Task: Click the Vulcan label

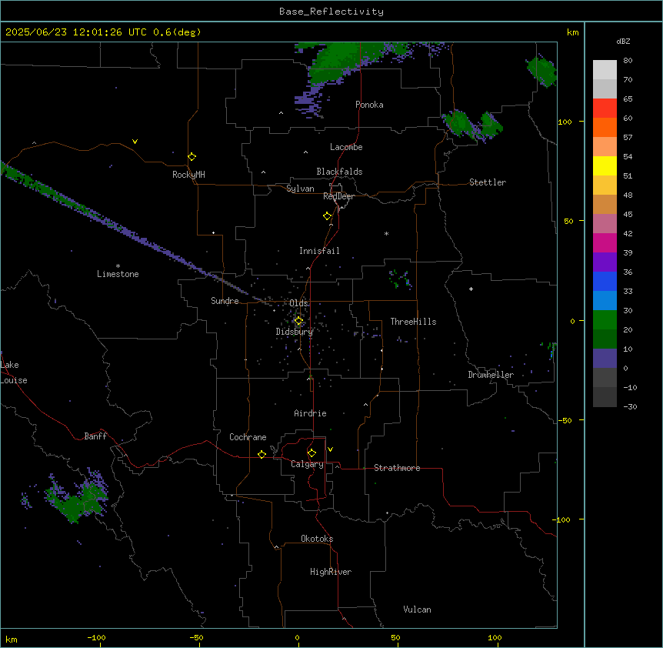Action: (418, 610)
